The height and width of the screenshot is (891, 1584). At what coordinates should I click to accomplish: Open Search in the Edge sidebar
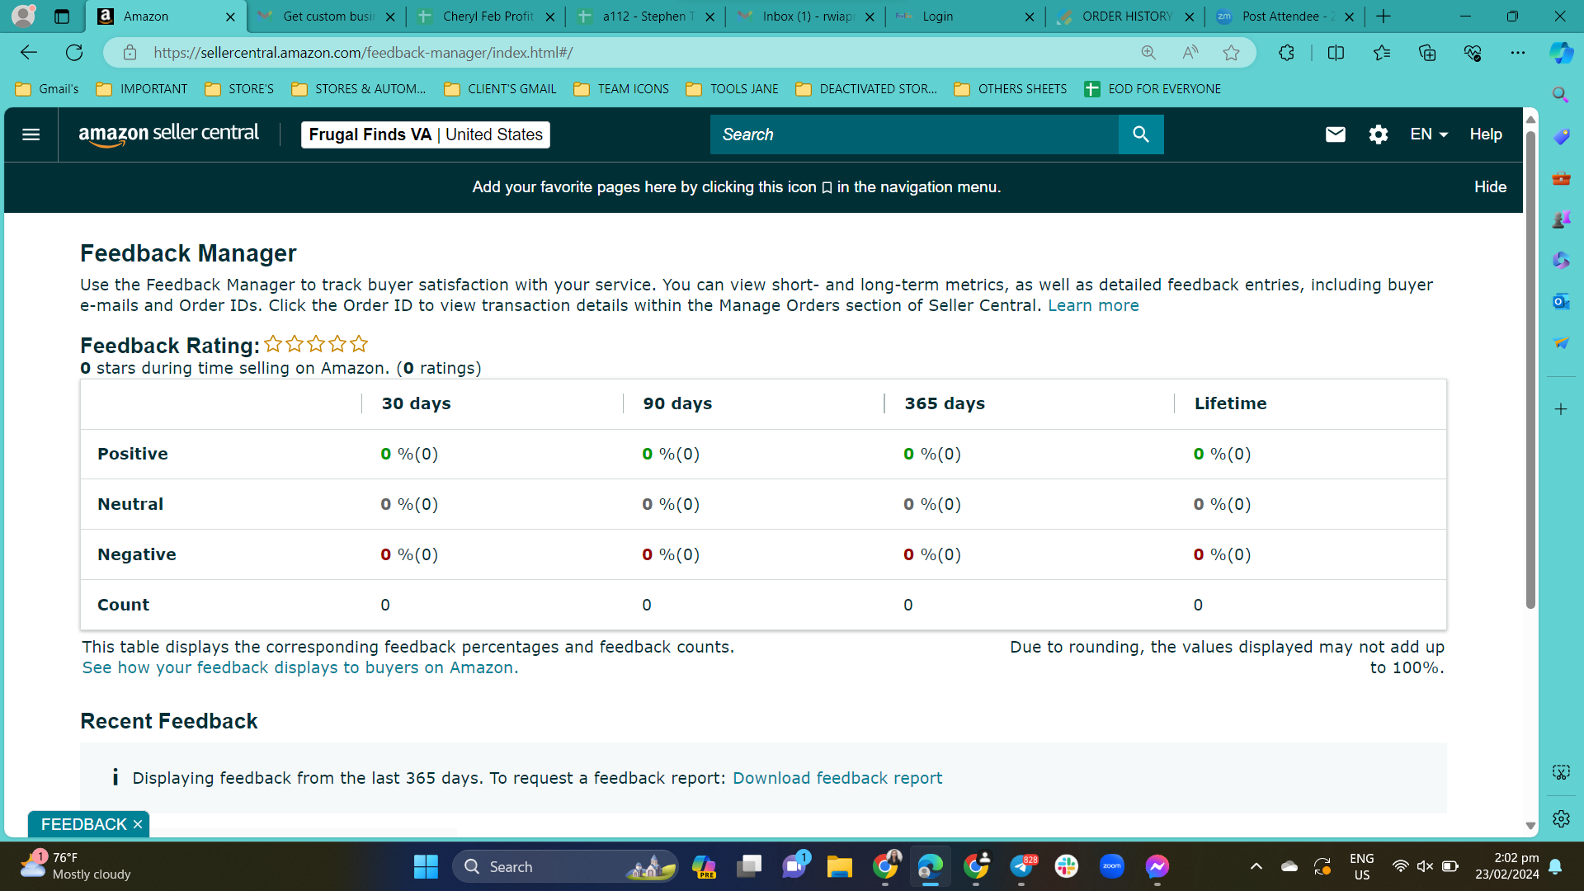(x=1561, y=95)
